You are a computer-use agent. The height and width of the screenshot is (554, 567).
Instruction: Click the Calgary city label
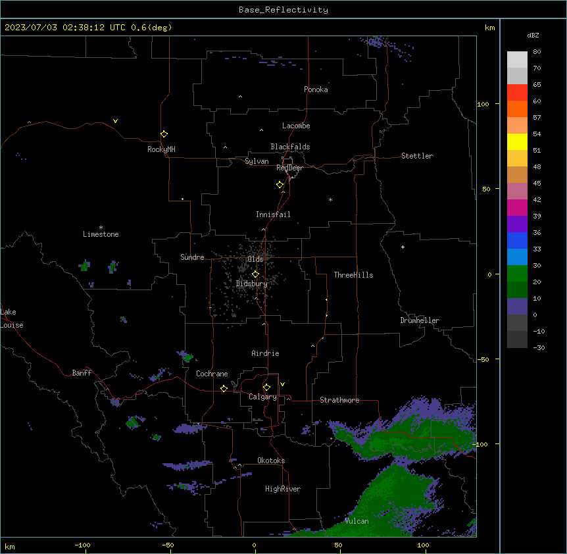pyautogui.click(x=262, y=397)
